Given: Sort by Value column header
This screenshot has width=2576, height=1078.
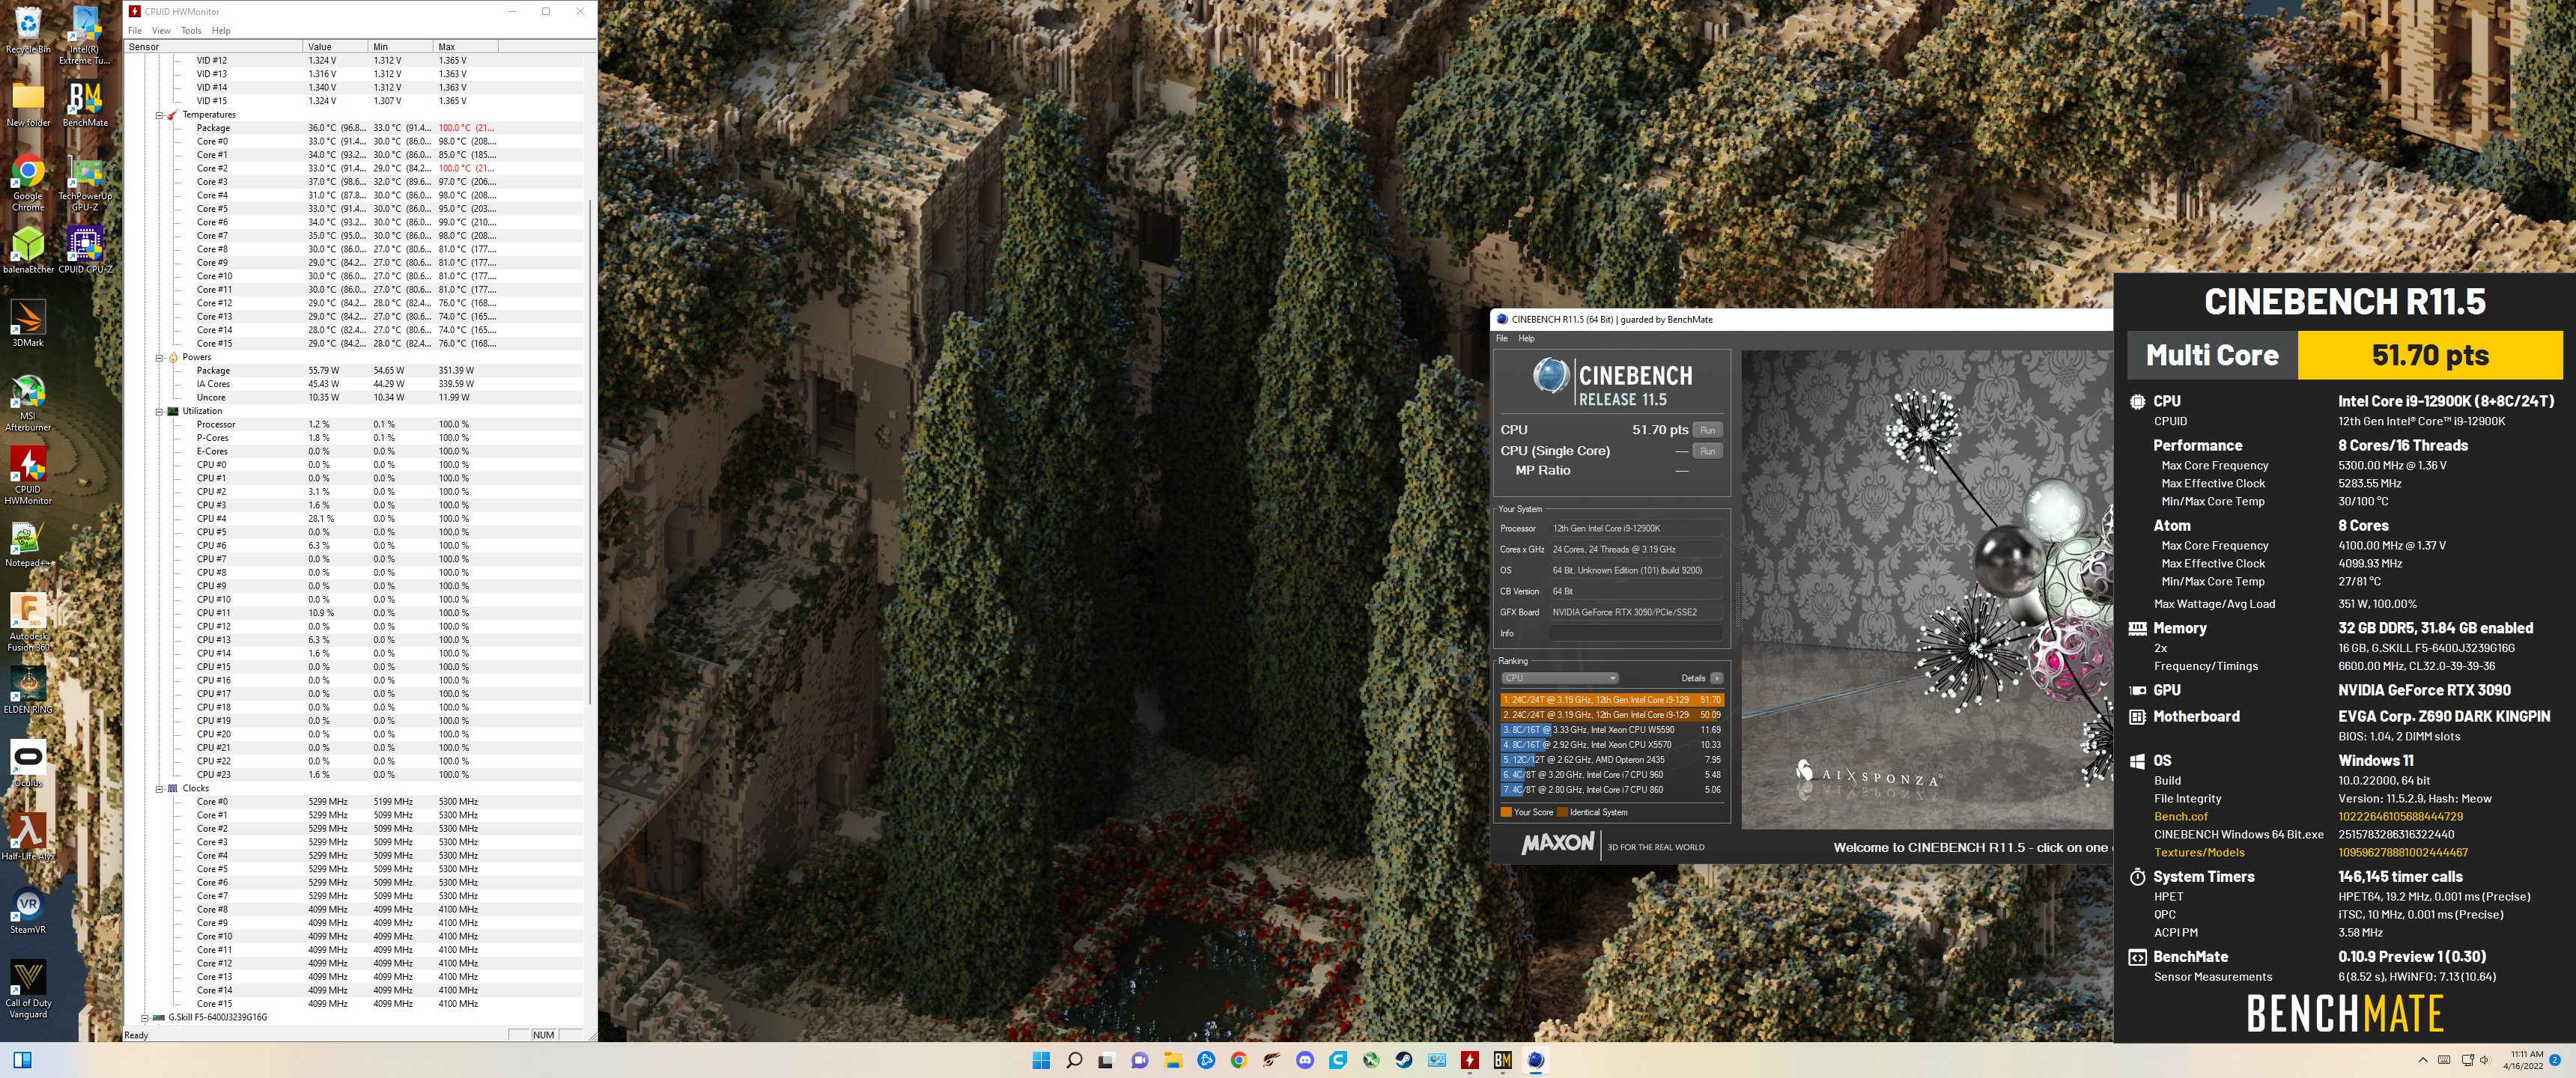Looking at the screenshot, I should (335, 47).
